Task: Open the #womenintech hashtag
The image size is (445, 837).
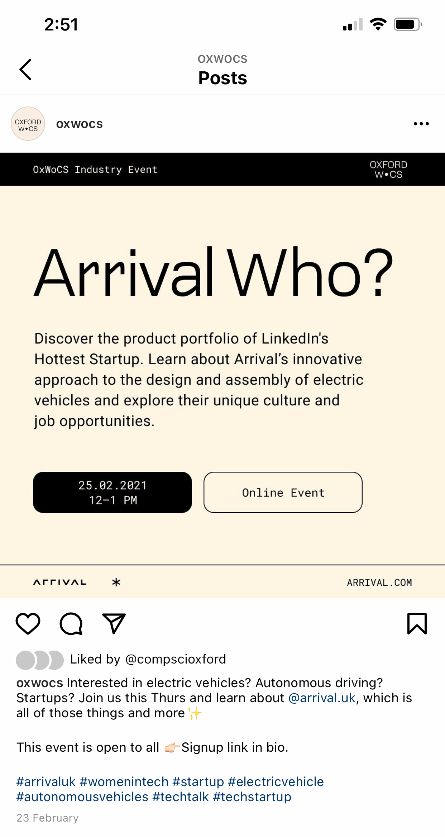Action: (124, 781)
